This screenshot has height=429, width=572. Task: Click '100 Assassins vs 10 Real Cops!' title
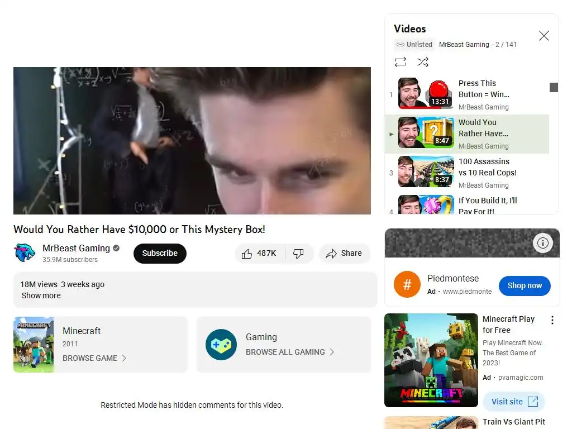(x=487, y=167)
